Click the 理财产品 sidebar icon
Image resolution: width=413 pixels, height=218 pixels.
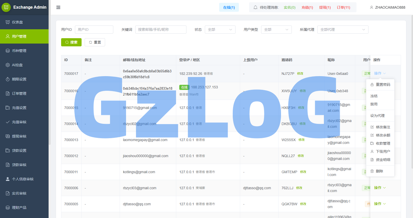point(8,208)
